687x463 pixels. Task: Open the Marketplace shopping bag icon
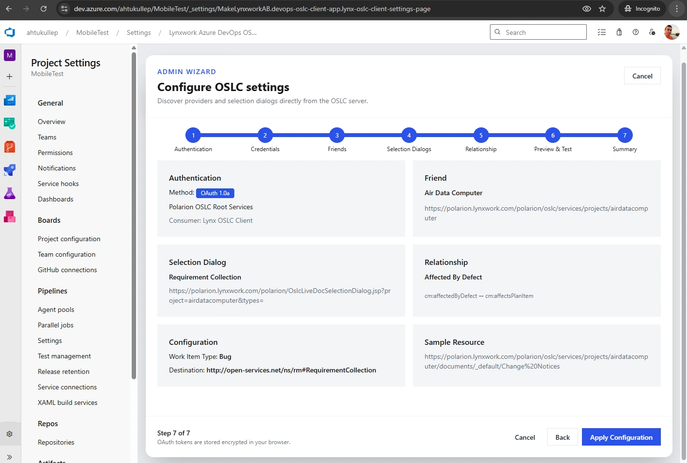click(619, 32)
